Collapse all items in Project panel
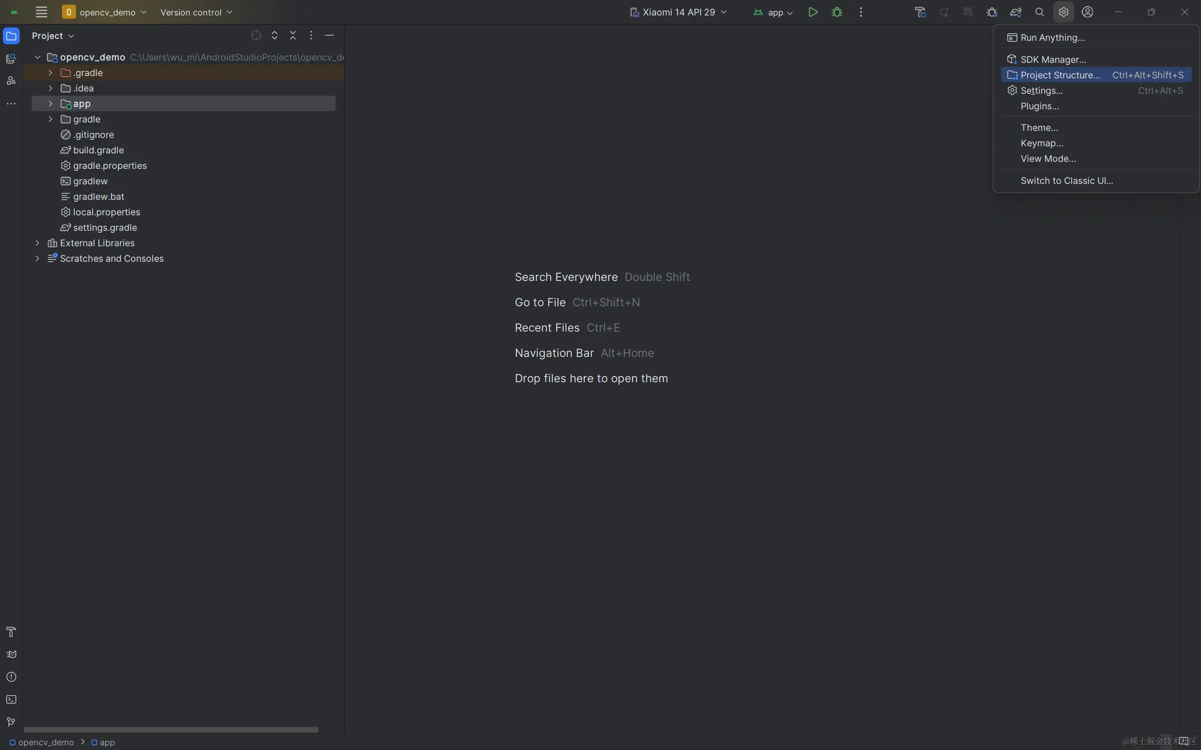Viewport: 1201px width, 750px height. click(x=293, y=35)
